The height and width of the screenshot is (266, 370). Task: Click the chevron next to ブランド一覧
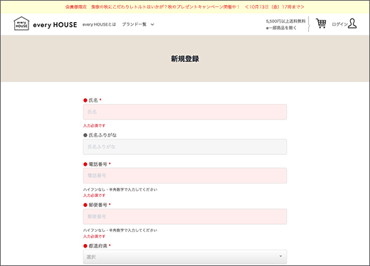(x=152, y=24)
